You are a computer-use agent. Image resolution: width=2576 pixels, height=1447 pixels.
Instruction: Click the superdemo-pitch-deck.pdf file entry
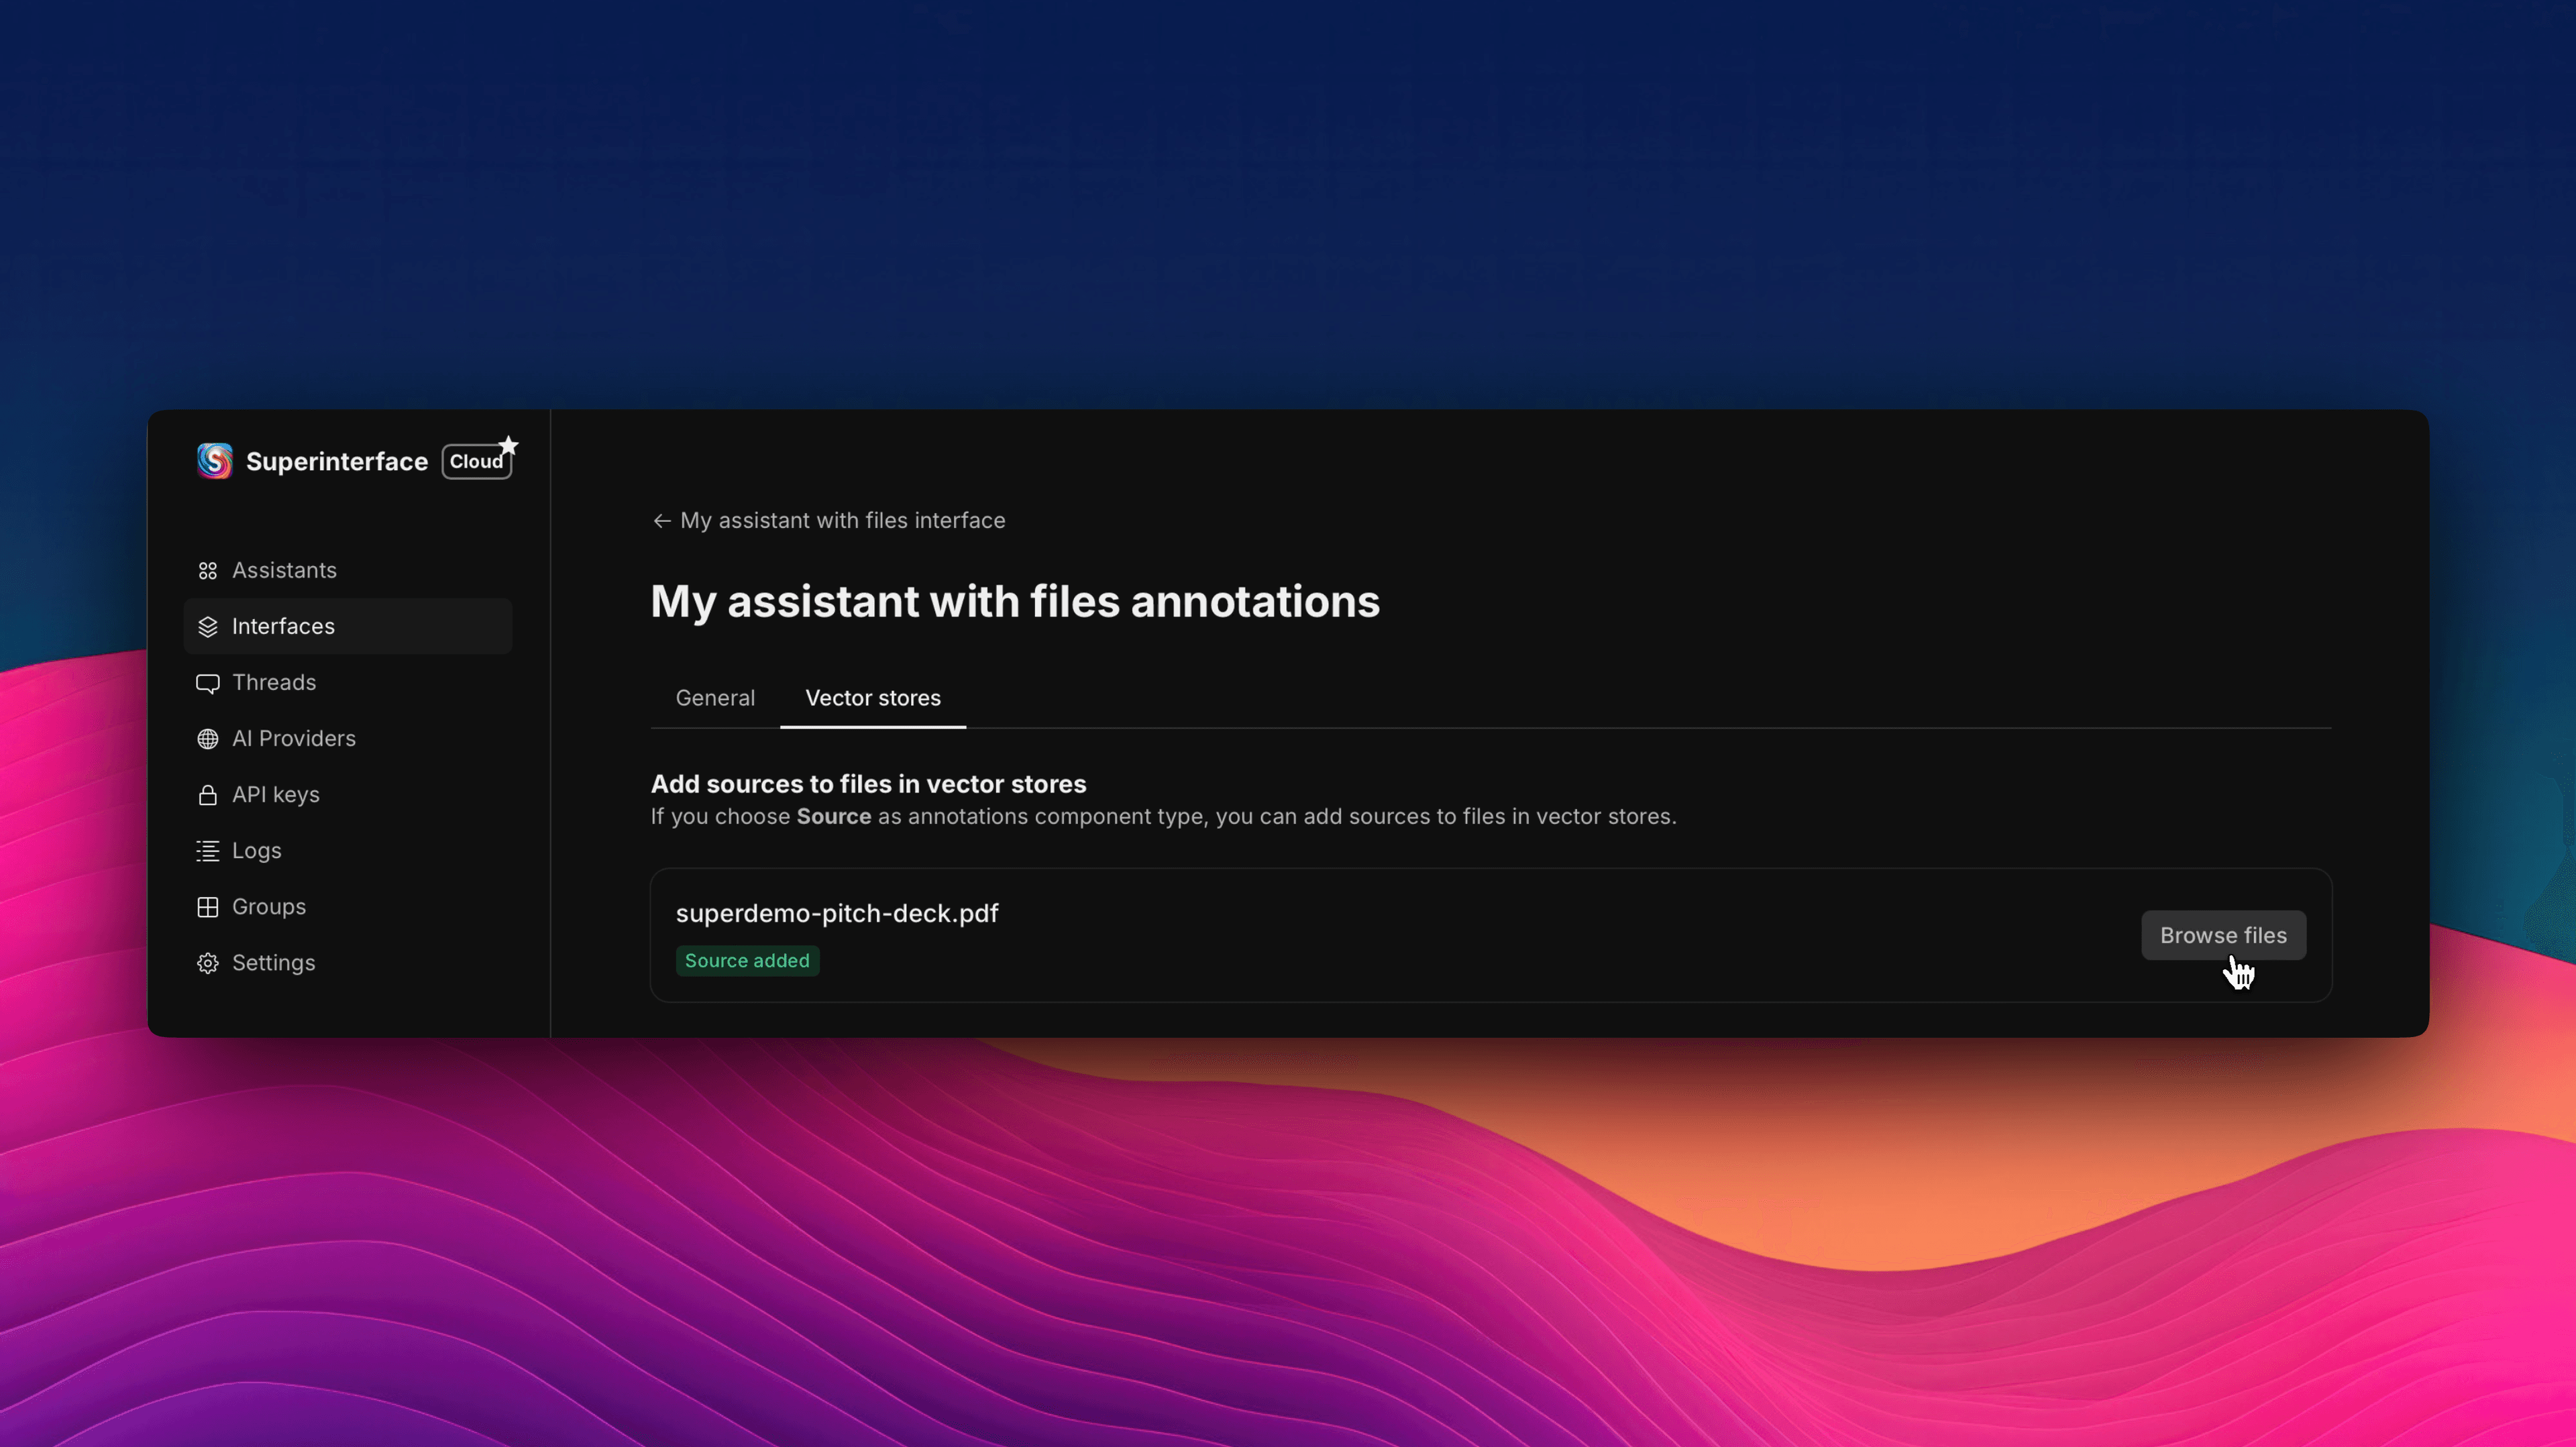click(x=837, y=914)
